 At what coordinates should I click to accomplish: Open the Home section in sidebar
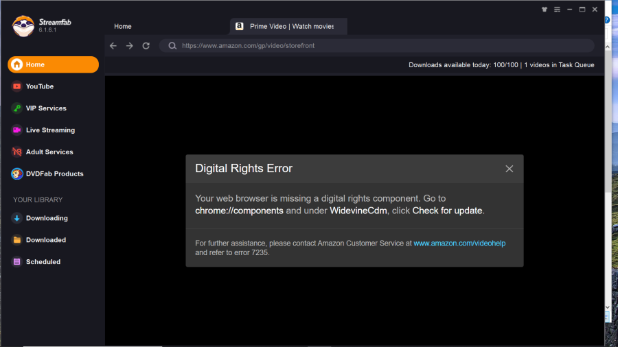[53, 64]
